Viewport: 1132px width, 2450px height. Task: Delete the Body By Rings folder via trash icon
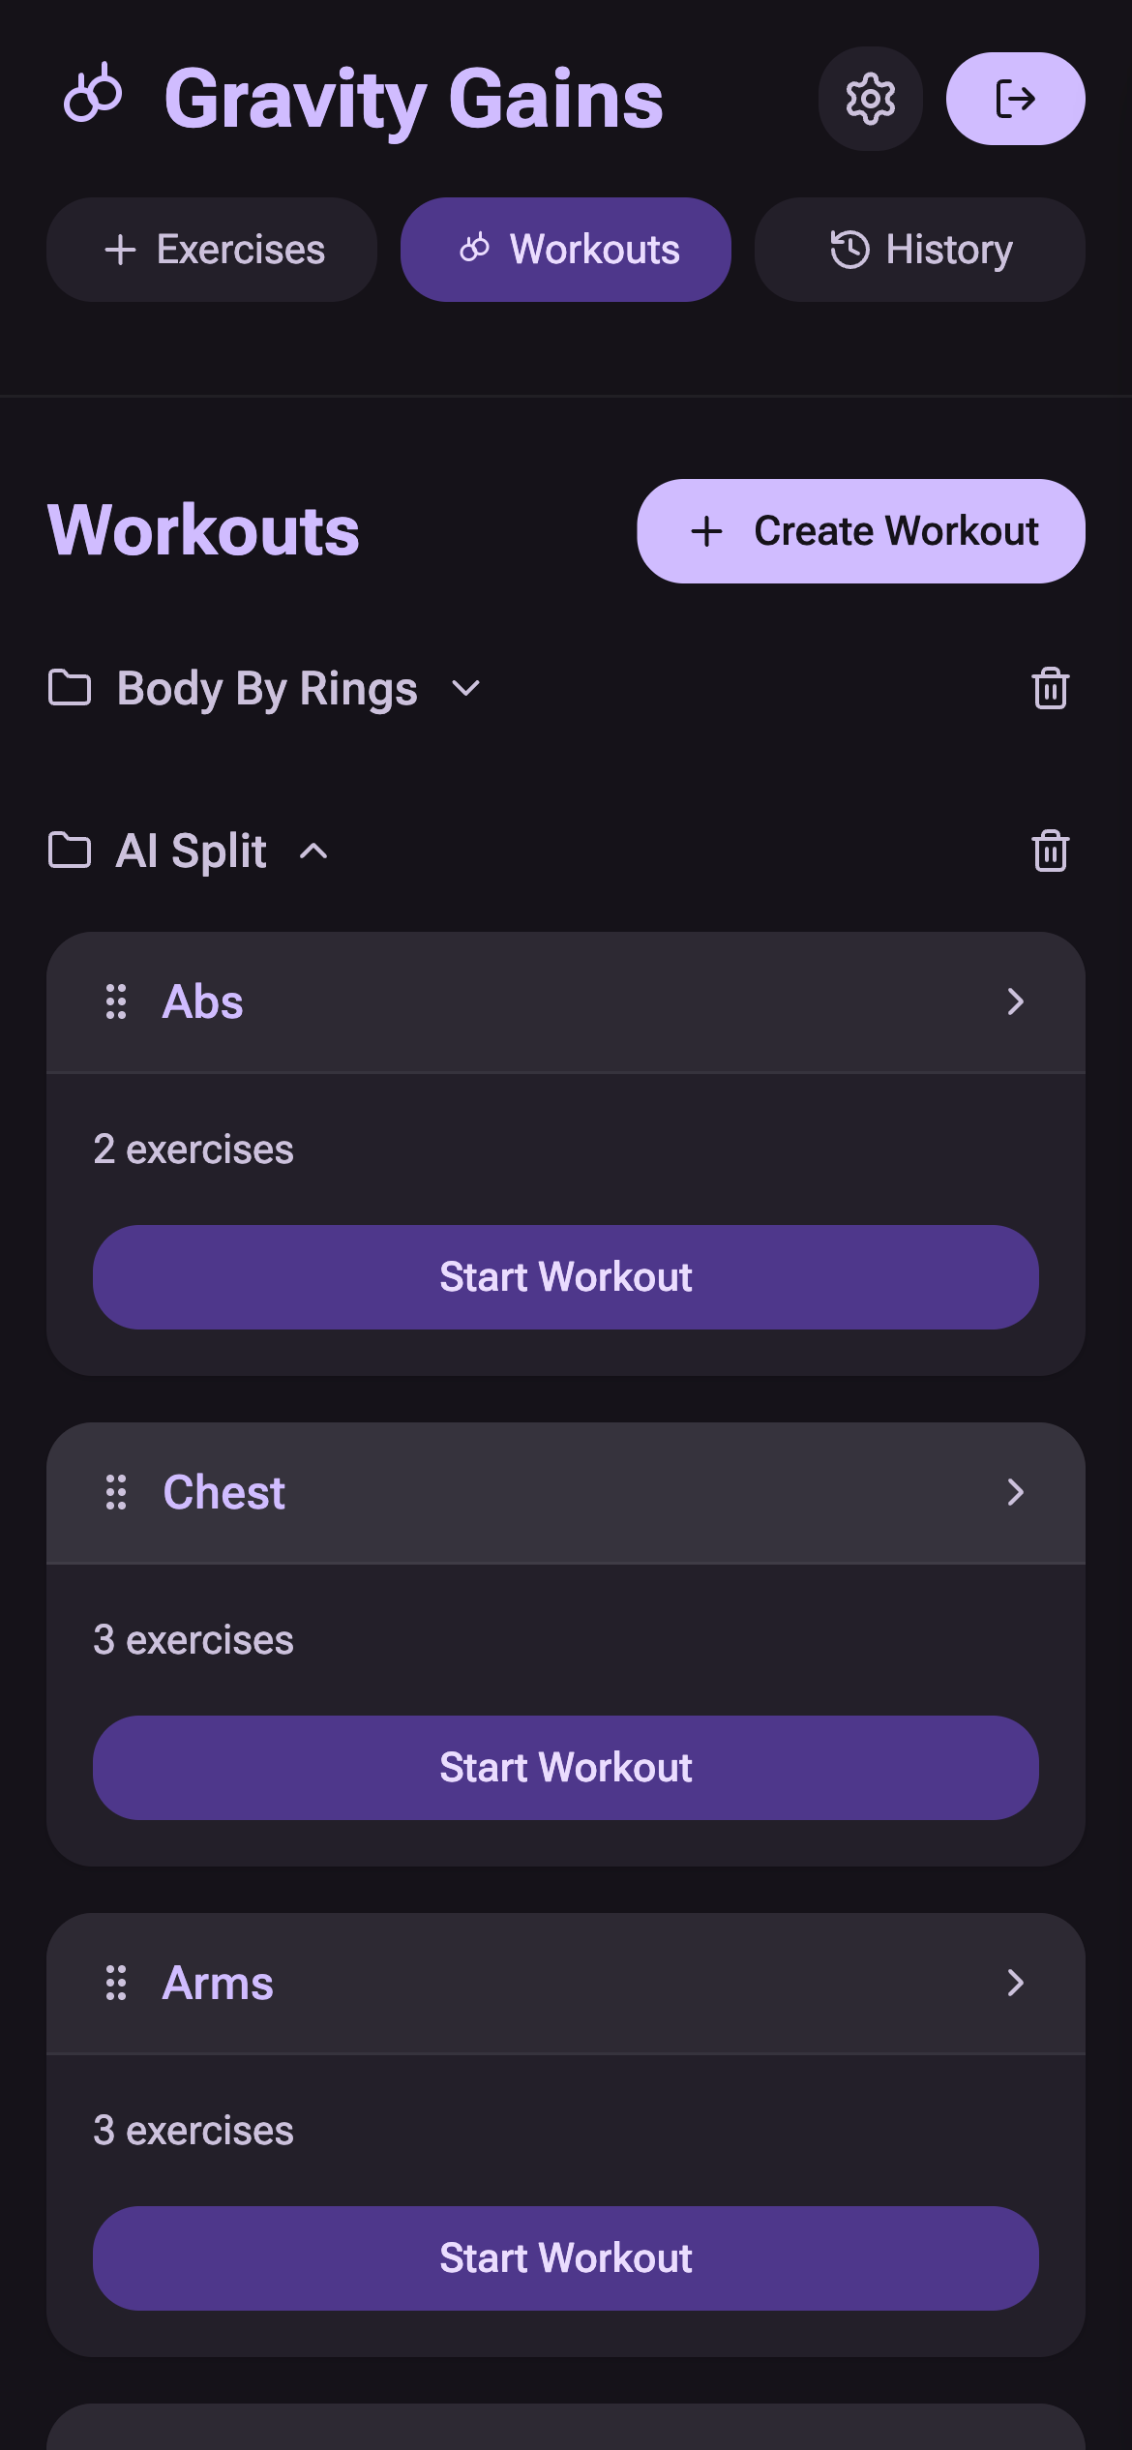1050,689
